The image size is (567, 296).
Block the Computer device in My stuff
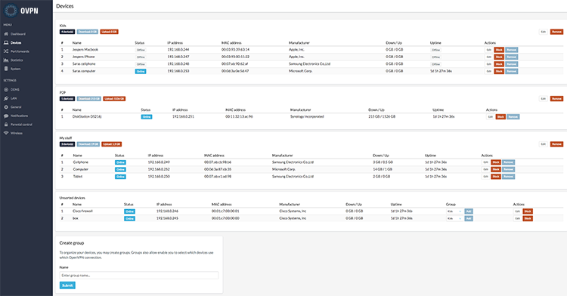[496, 169]
